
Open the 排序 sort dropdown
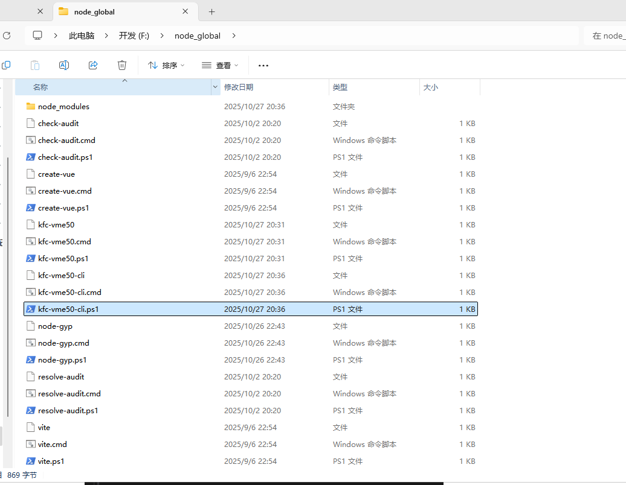tap(166, 65)
